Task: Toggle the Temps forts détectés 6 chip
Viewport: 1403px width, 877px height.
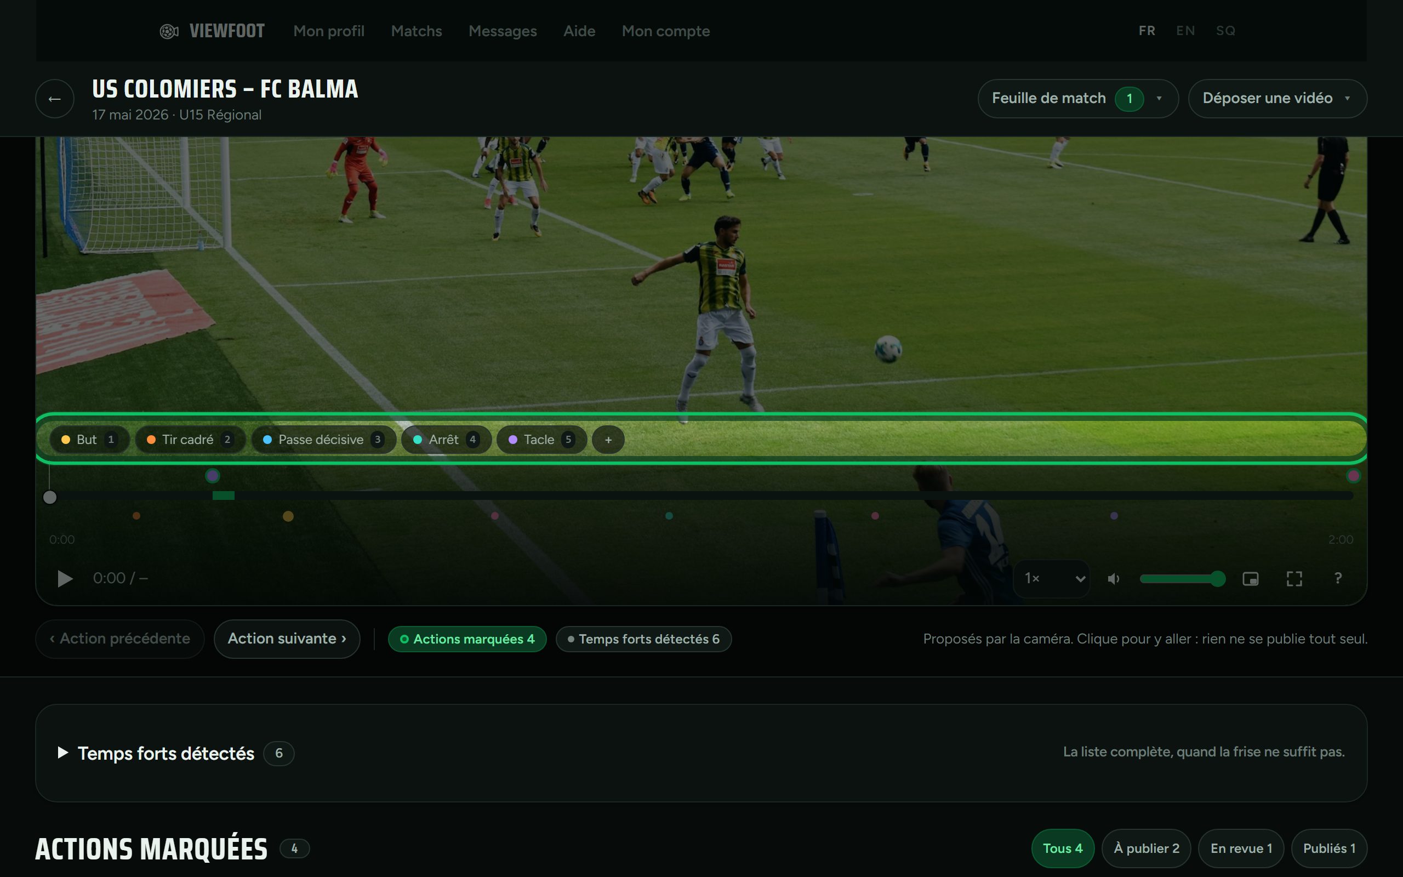Action: [x=643, y=639]
